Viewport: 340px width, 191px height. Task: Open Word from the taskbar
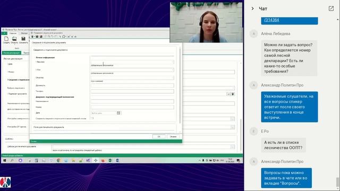point(117,160)
